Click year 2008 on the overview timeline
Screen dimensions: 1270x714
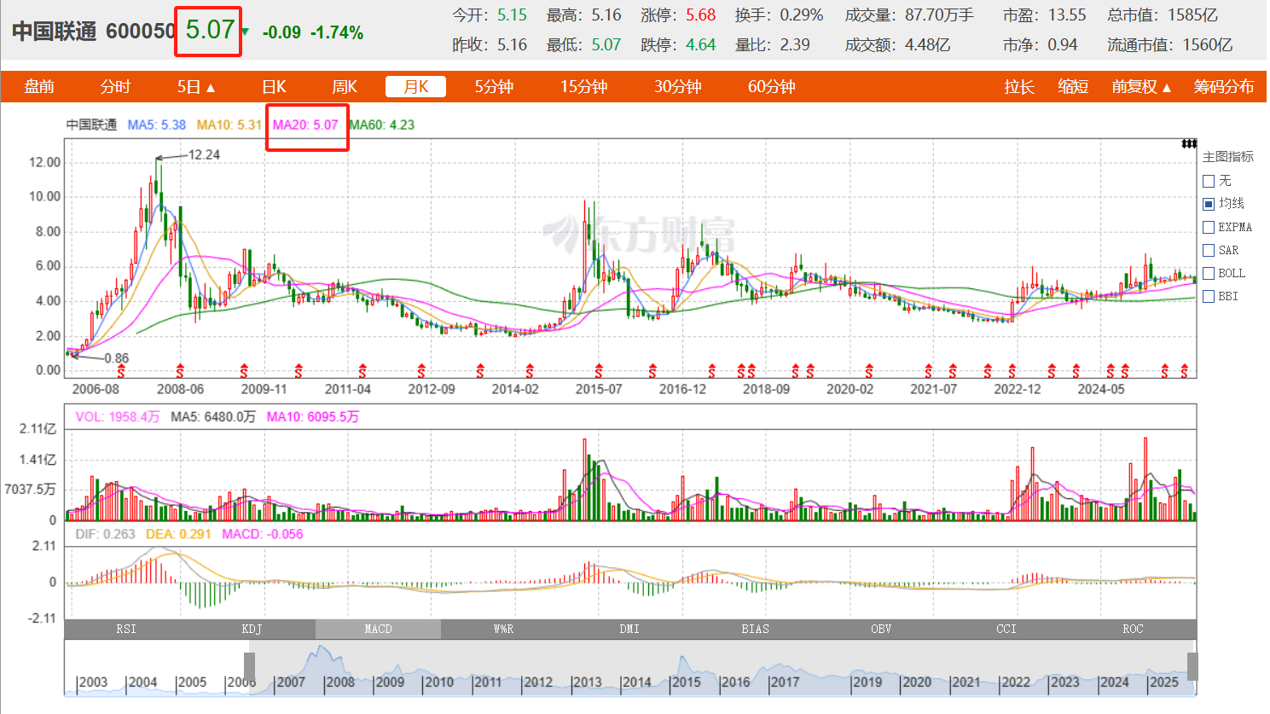pyautogui.click(x=339, y=682)
